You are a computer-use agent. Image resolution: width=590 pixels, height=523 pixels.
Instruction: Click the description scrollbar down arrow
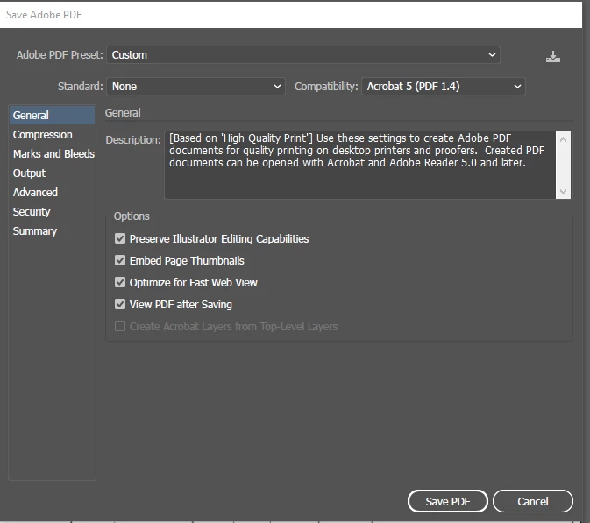(x=563, y=191)
